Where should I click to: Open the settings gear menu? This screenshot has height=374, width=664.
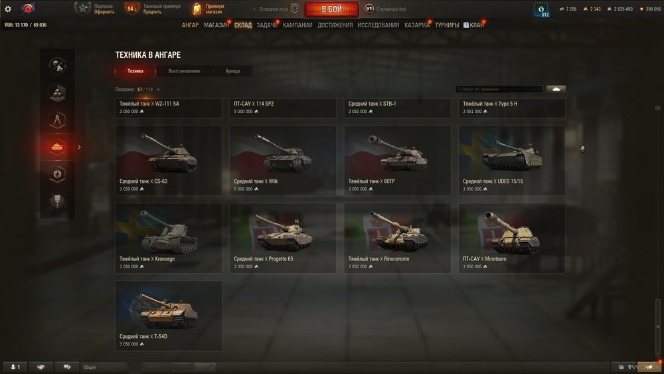coord(7,9)
